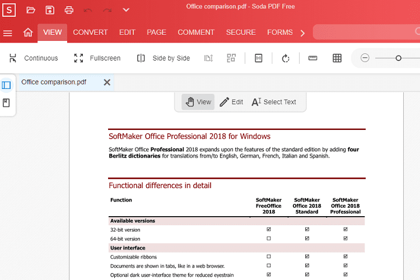Click the multiple pages layout icon
Image resolution: width=420 pixels, height=280 pixels.
pos(231,58)
